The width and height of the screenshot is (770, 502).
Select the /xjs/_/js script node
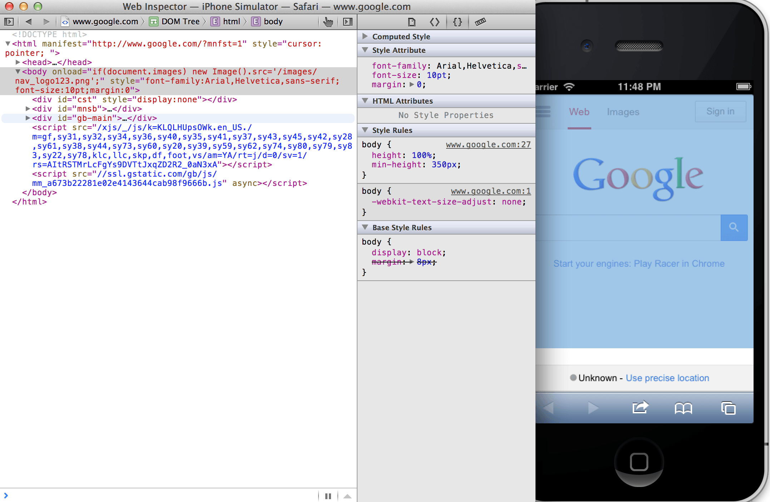coord(192,146)
